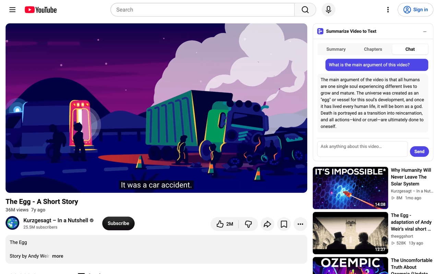Screen dimensions: 439x274
Task: Sign in with the Sign in button
Action: 415,10
